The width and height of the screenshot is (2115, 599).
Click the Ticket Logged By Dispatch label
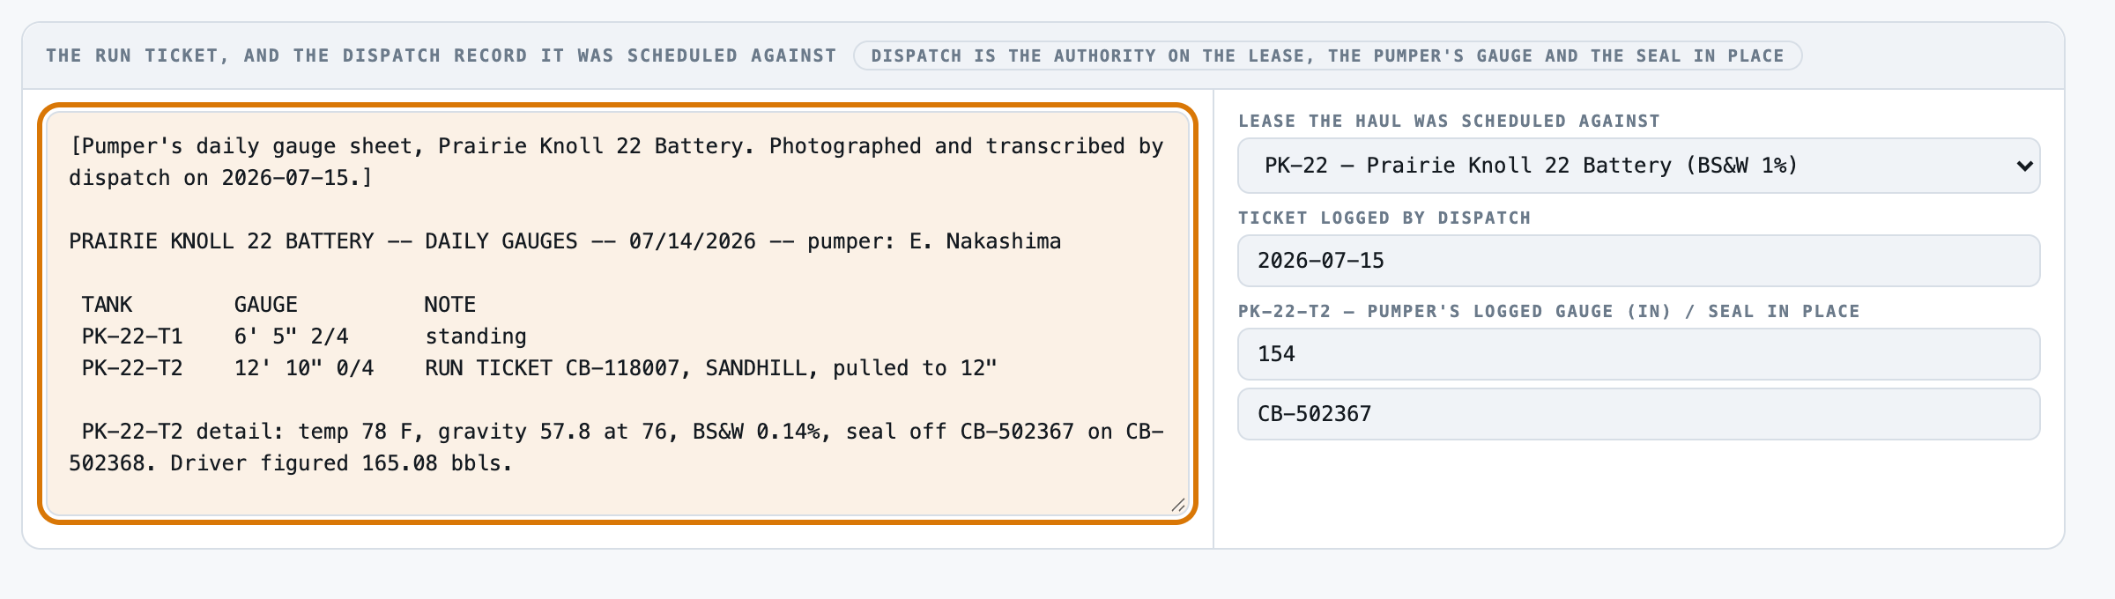(1384, 218)
